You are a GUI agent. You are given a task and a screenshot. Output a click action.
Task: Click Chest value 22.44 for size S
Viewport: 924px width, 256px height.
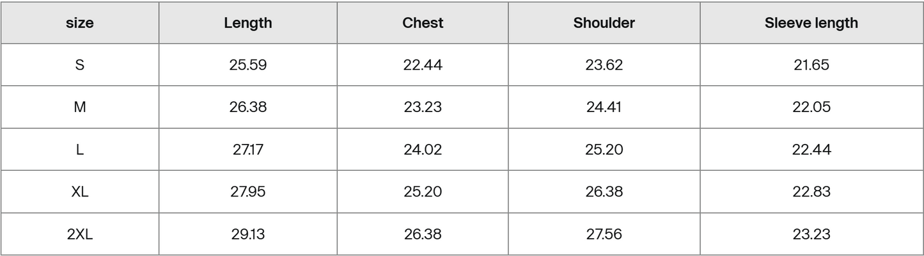(x=423, y=65)
